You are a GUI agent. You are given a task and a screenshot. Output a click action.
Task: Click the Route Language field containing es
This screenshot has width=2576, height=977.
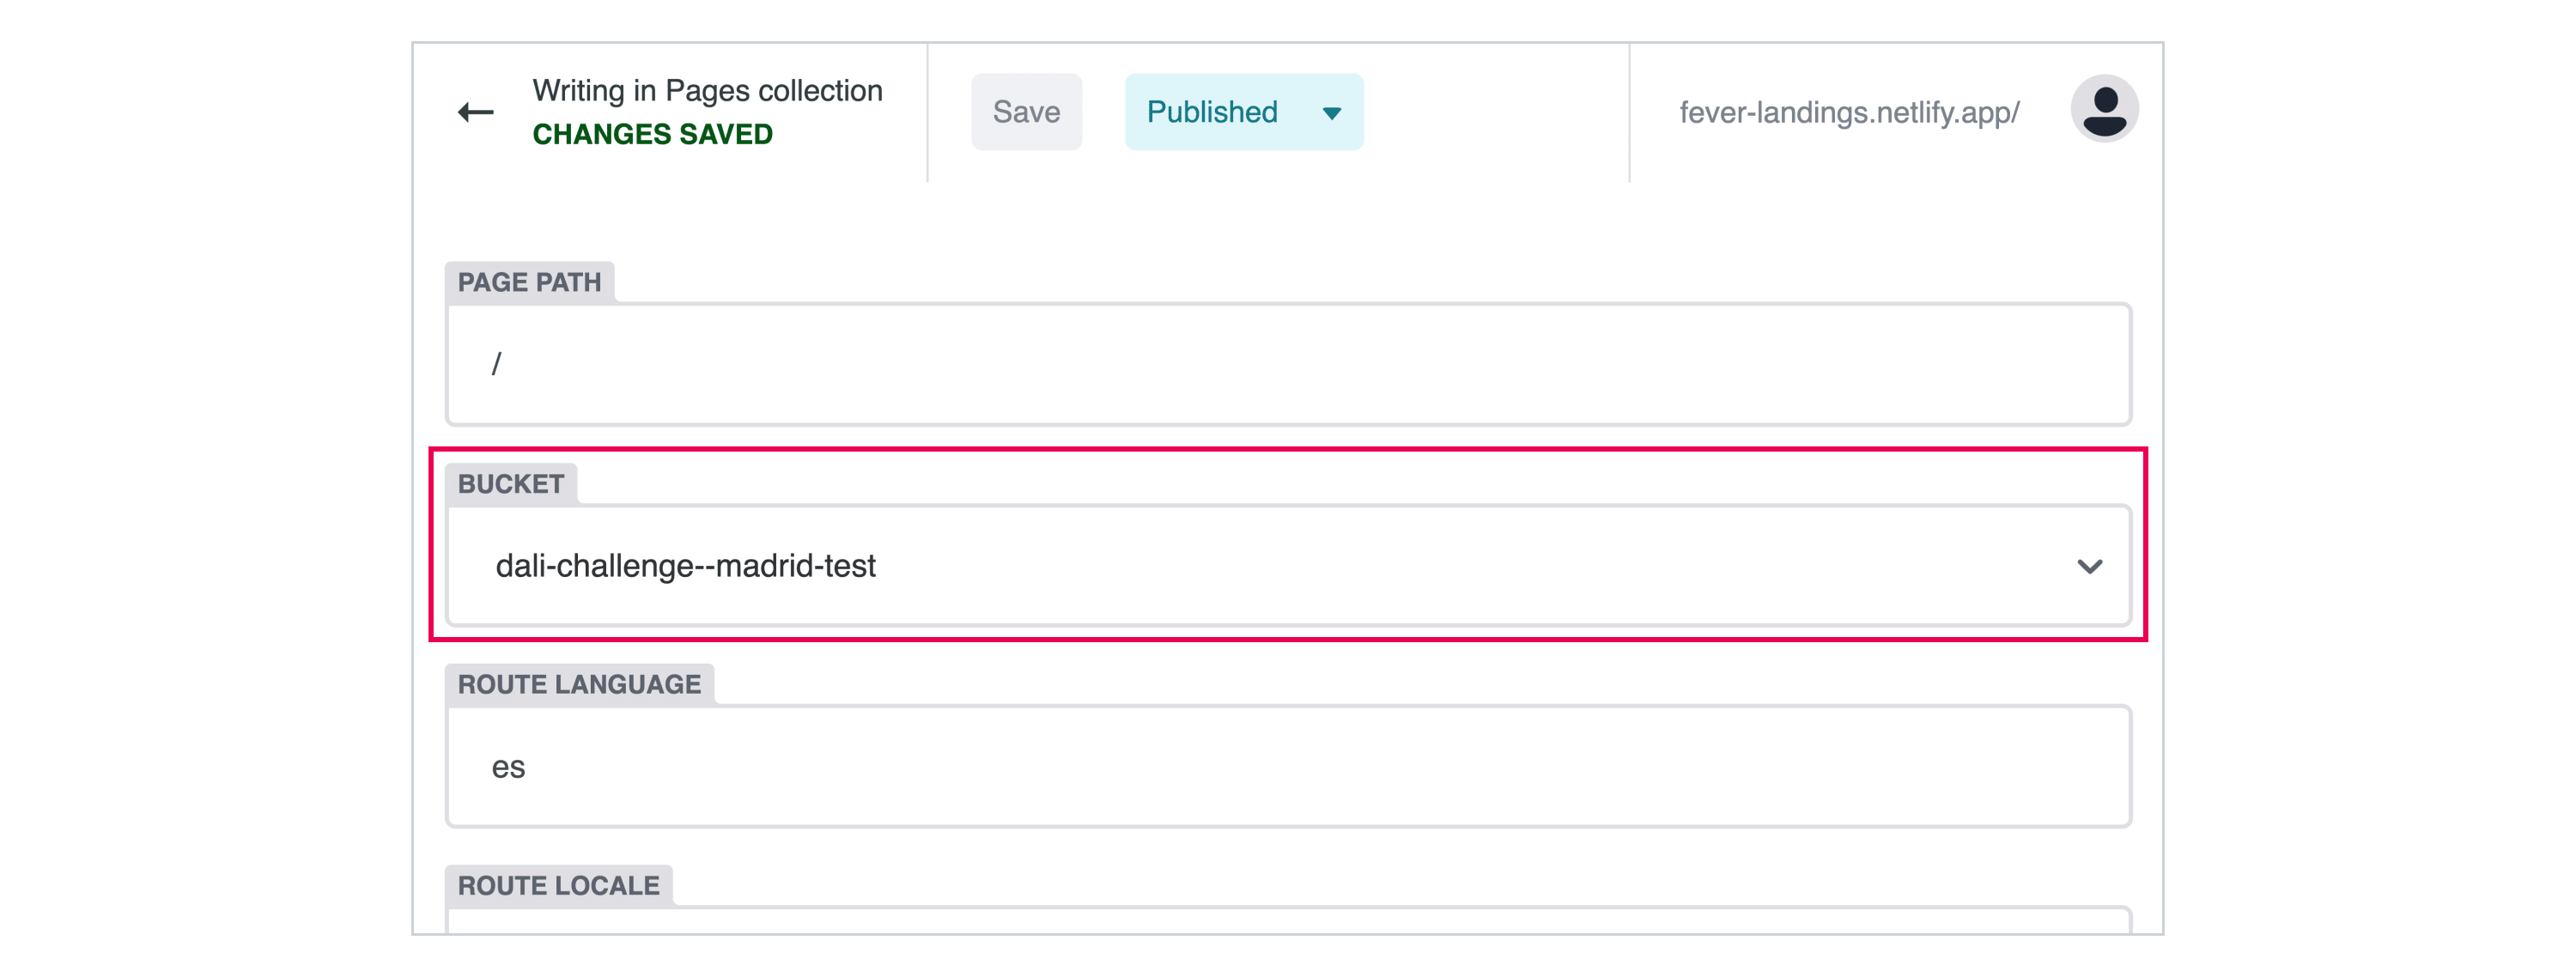point(1288,766)
